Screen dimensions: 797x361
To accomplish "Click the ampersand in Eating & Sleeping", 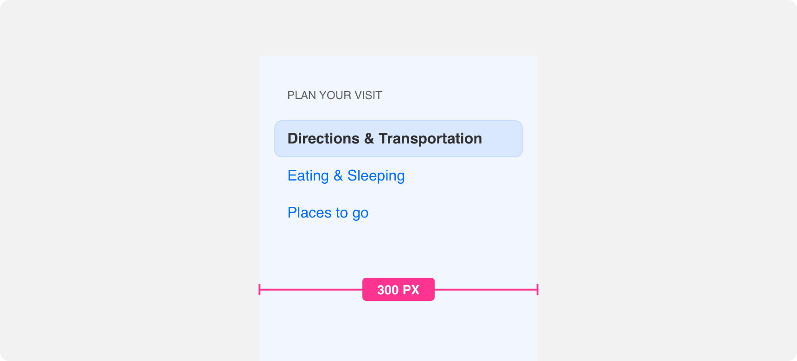I will pyautogui.click(x=338, y=176).
